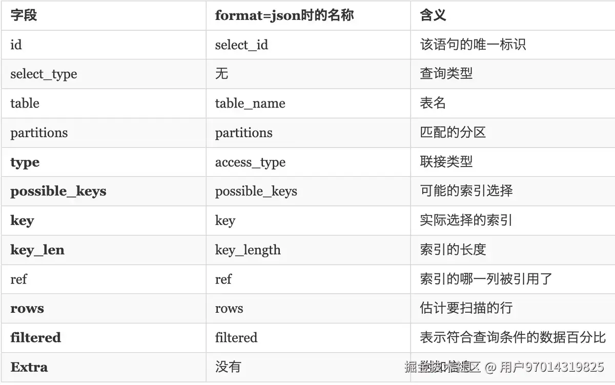
Task: Click the 表示符合查询条件的数据百分比 cell
Action: tap(513, 337)
